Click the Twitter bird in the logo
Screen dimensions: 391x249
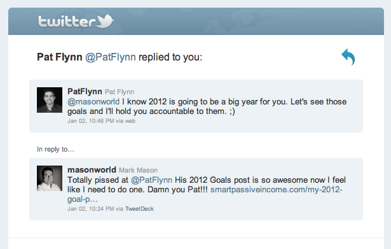(105, 21)
